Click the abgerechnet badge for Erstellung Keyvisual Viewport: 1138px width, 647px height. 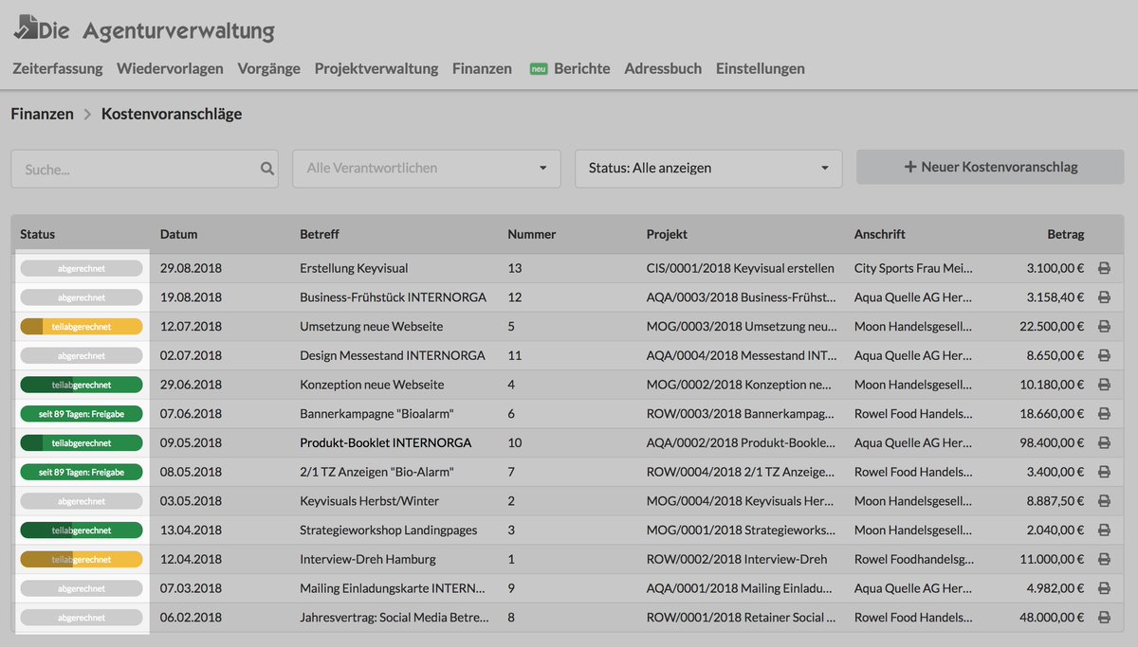tap(82, 268)
